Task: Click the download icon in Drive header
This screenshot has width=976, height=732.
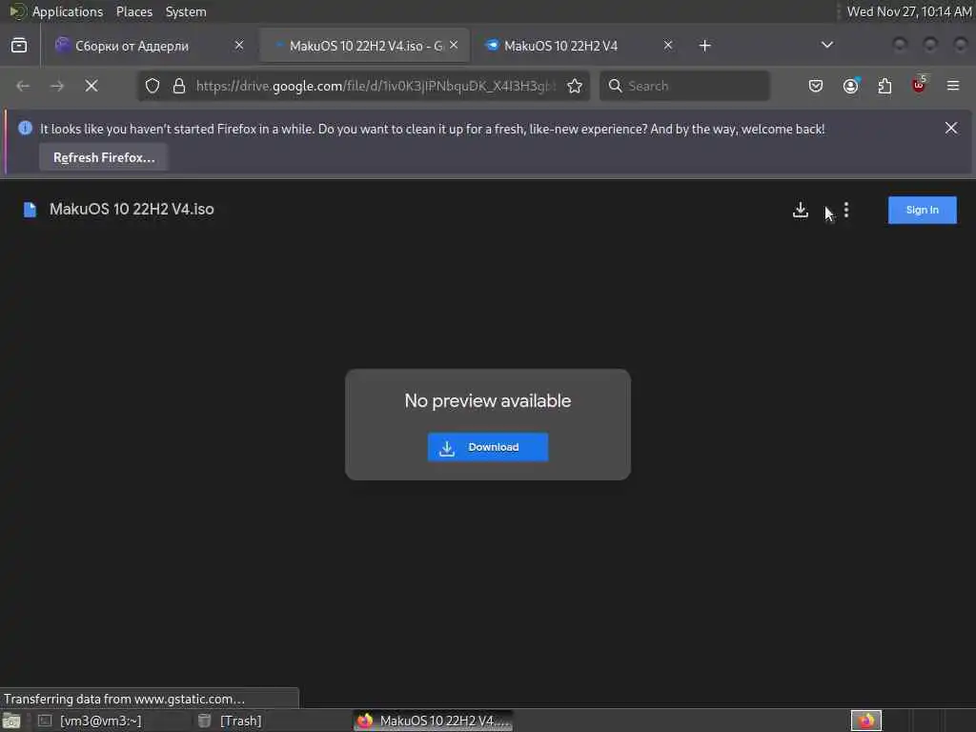Action: click(x=801, y=211)
